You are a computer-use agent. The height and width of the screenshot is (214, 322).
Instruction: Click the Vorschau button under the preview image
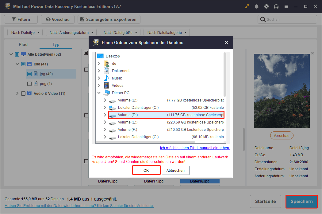click(282, 135)
